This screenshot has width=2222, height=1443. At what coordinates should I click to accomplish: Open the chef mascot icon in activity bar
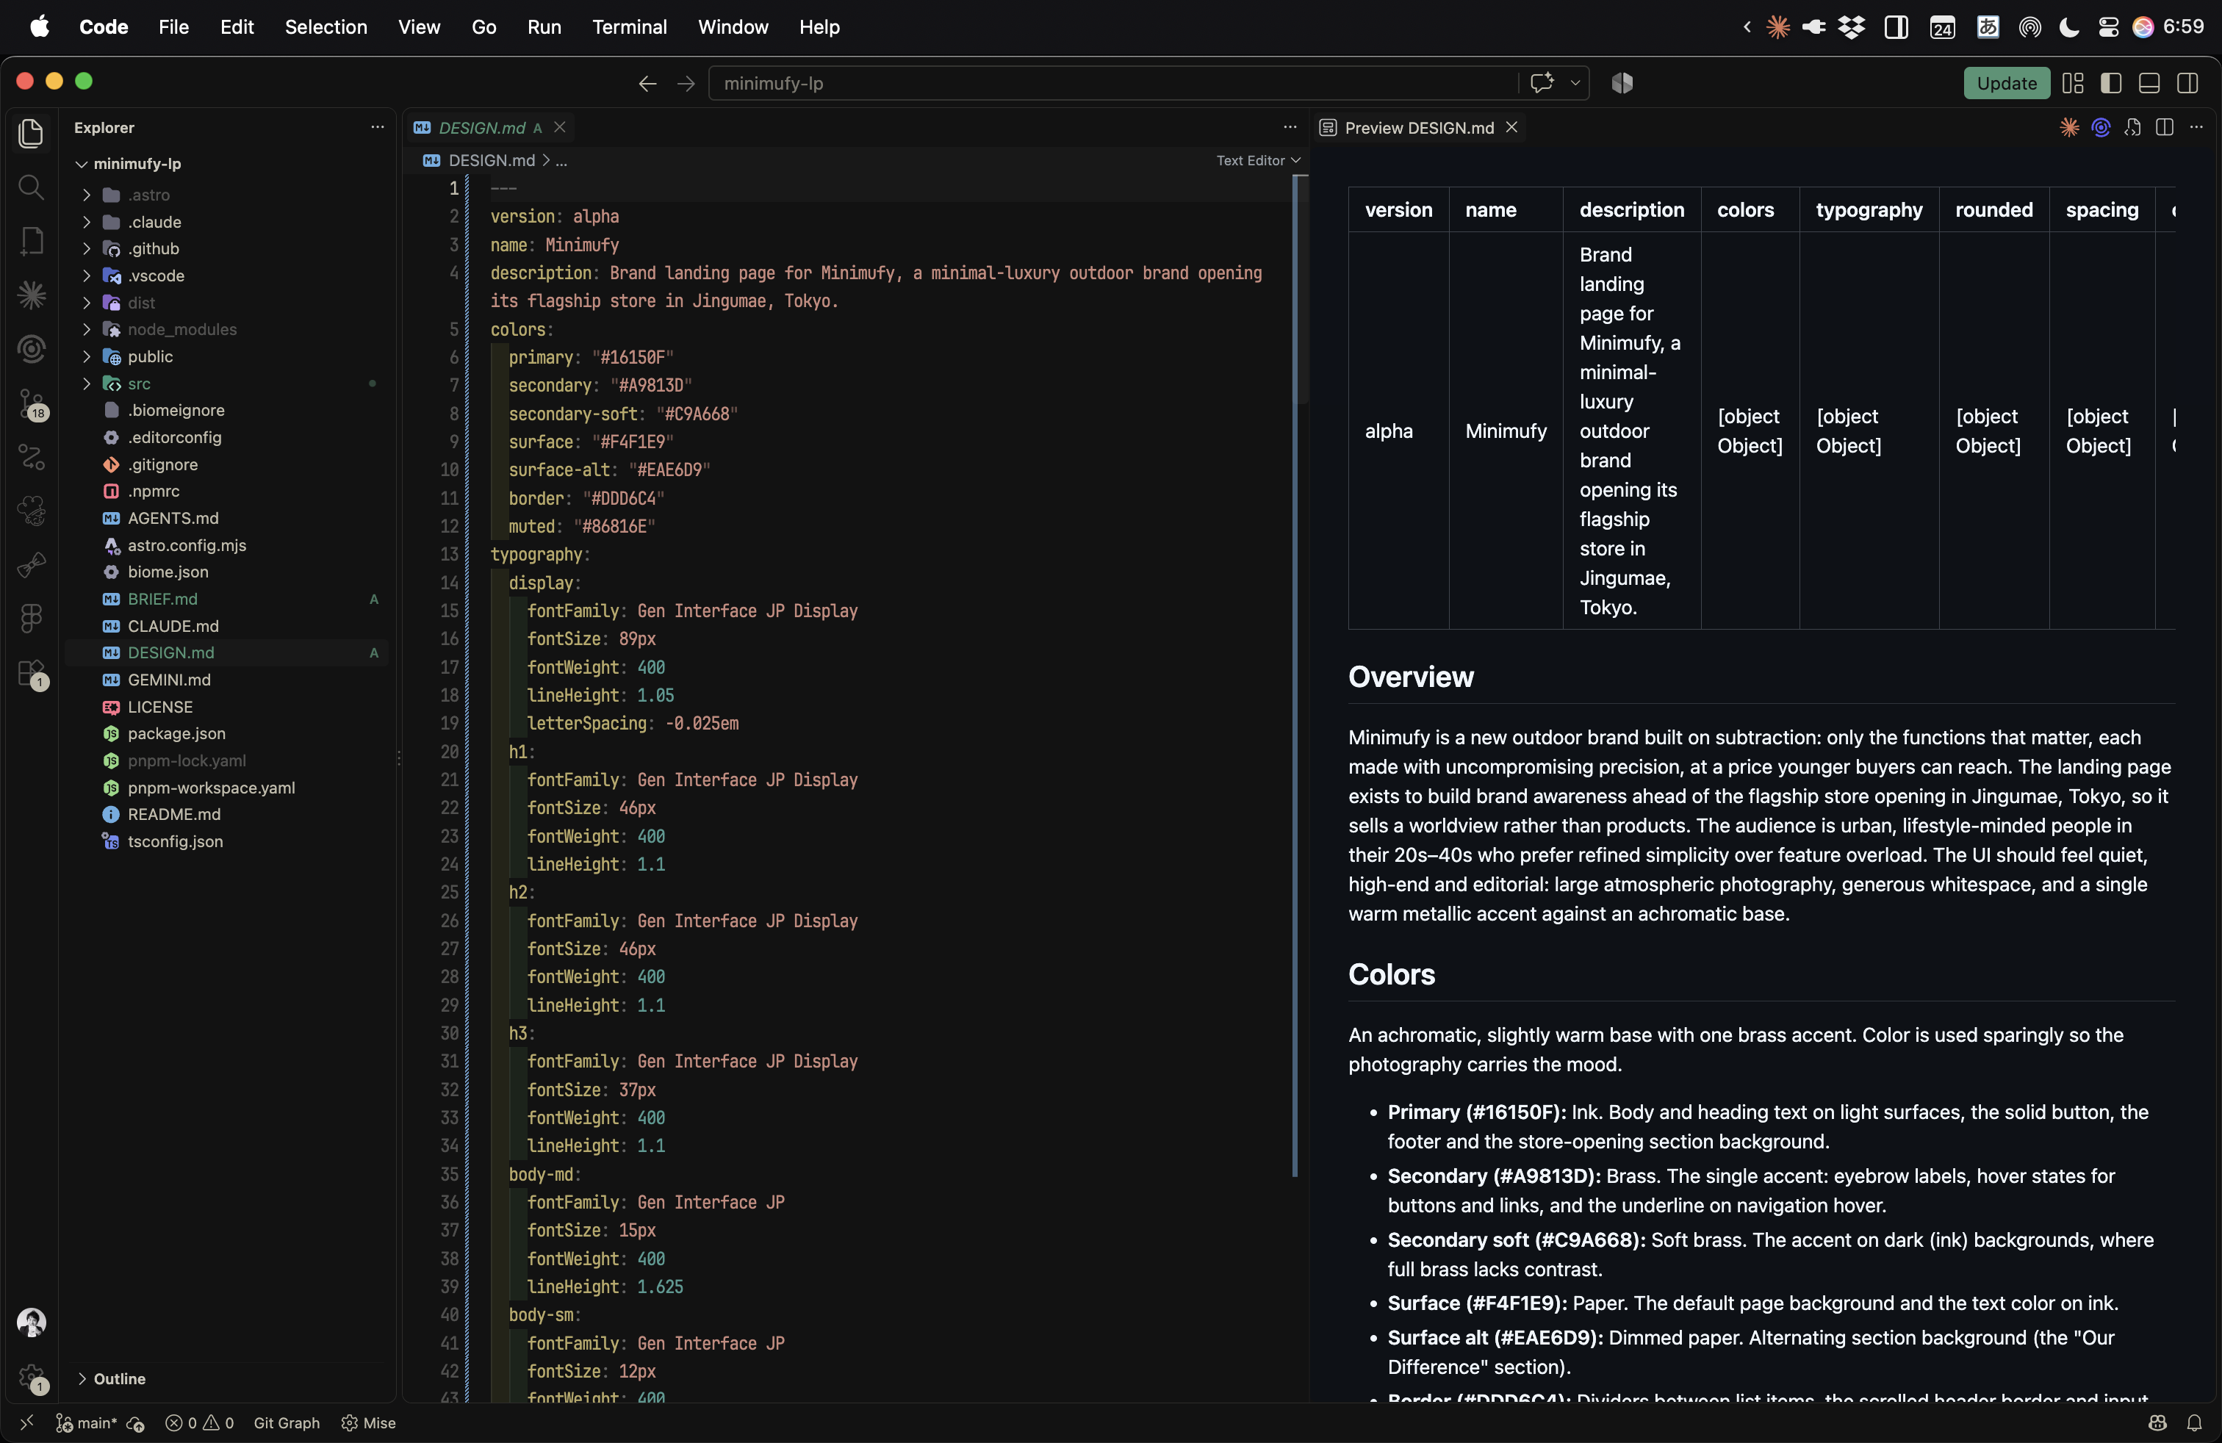tap(31, 511)
